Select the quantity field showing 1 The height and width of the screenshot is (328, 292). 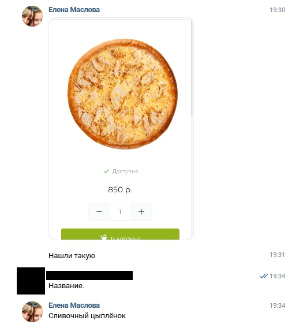[120, 212]
